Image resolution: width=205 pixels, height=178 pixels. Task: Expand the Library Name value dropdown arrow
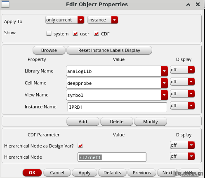(165, 71)
